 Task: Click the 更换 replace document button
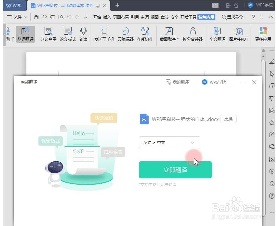pyautogui.click(x=228, y=119)
